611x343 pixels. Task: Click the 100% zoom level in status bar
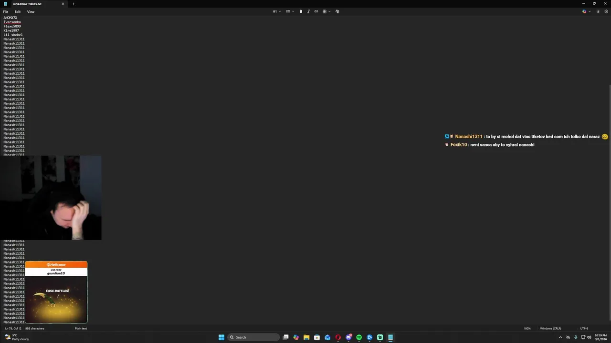click(527, 328)
